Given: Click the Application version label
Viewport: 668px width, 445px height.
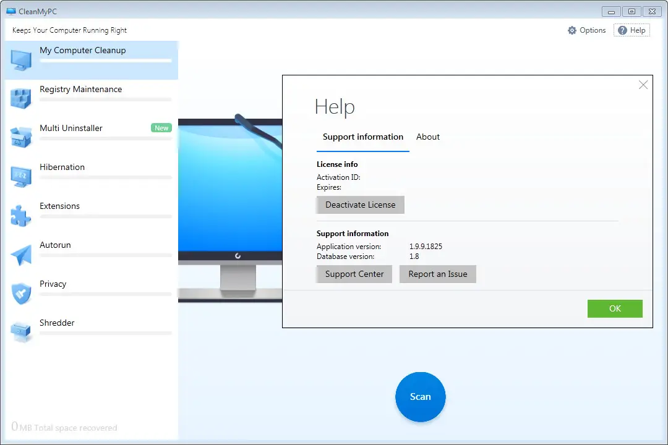Looking at the screenshot, I should pos(349,247).
